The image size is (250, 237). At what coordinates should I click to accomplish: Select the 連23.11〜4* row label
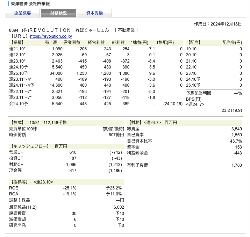[x=20, y=79]
